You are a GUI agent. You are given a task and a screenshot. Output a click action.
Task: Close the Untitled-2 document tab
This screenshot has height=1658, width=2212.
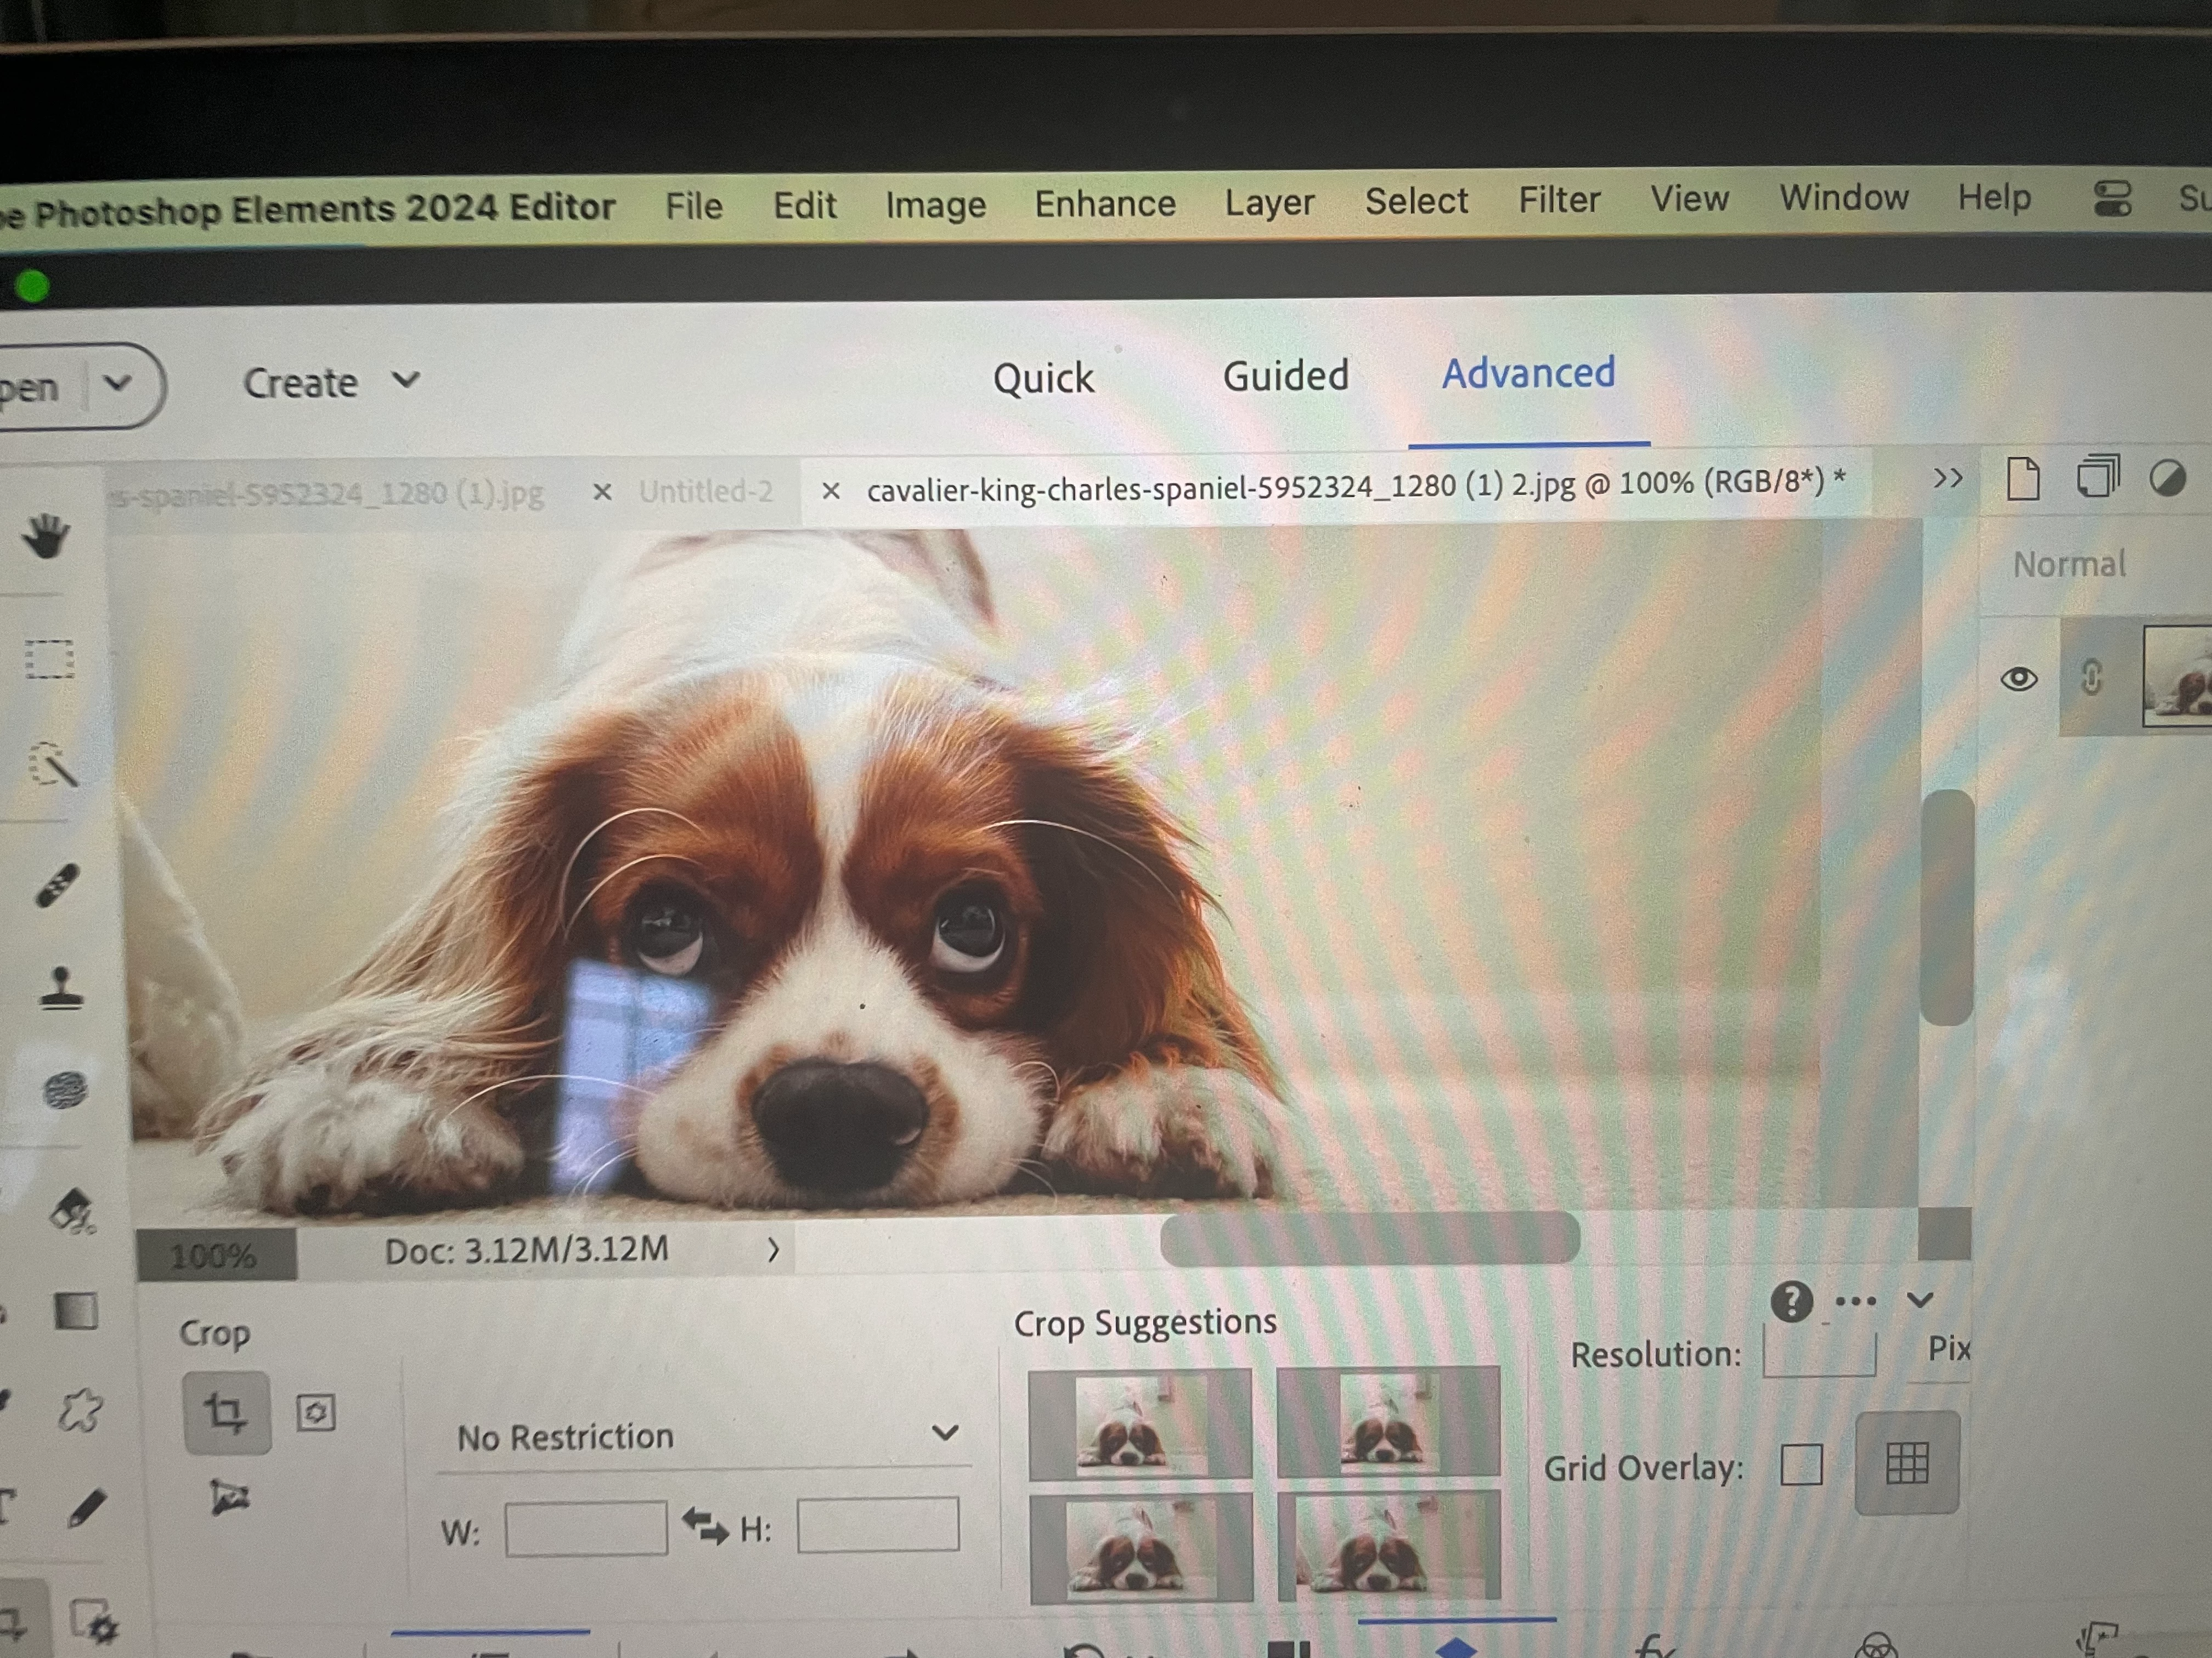click(602, 492)
